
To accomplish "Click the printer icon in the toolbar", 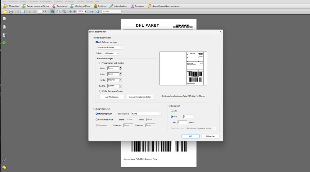I will 11,11.
